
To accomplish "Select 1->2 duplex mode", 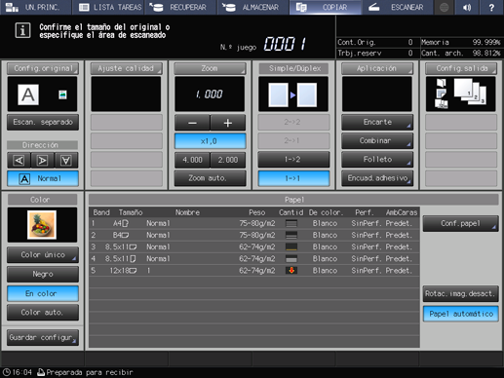I will (x=293, y=160).
